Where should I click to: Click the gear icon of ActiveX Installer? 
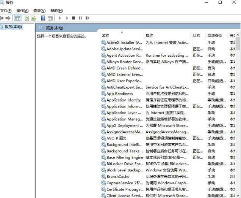point(103,42)
